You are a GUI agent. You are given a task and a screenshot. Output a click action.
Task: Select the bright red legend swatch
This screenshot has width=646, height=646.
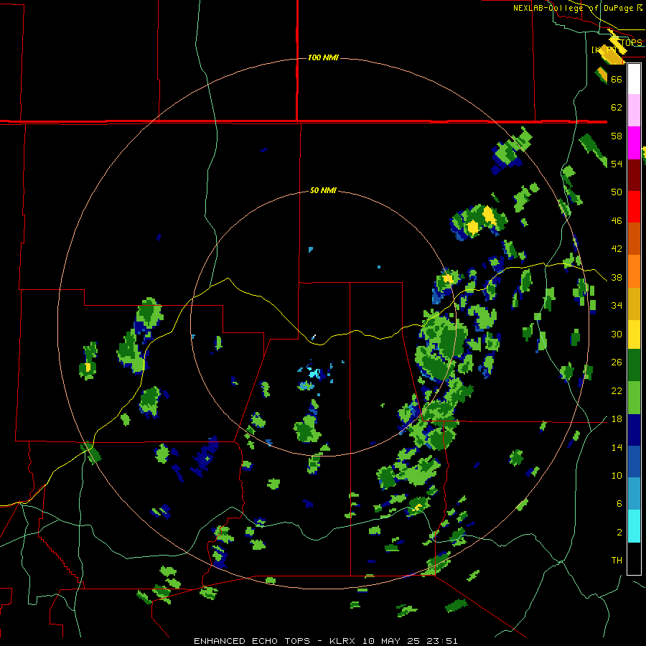pyautogui.click(x=634, y=207)
